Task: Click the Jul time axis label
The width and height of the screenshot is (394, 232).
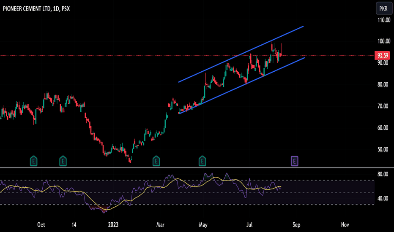Action: tap(249, 225)
